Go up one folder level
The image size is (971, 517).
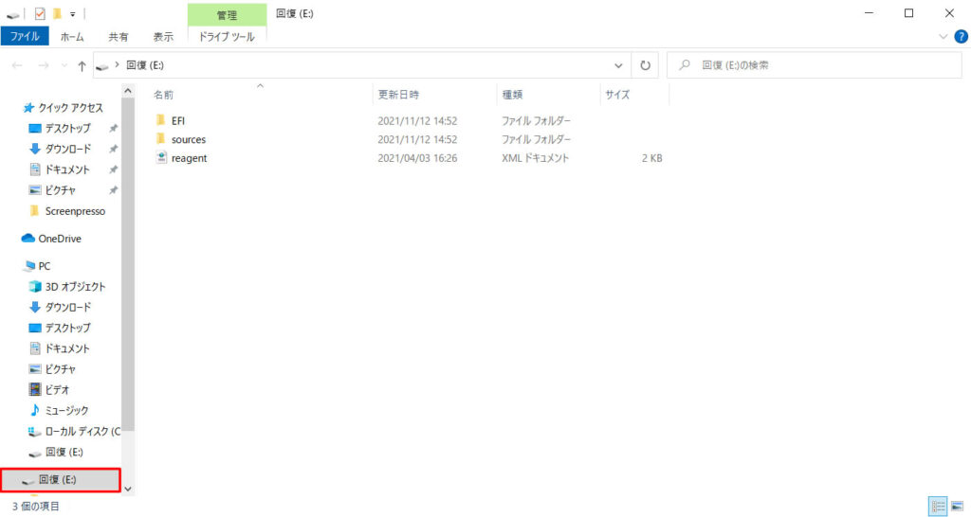click(x=82, y=65)
